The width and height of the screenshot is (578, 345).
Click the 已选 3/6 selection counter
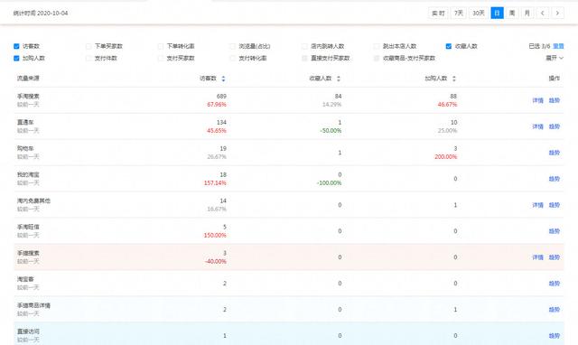click(539, 46)
